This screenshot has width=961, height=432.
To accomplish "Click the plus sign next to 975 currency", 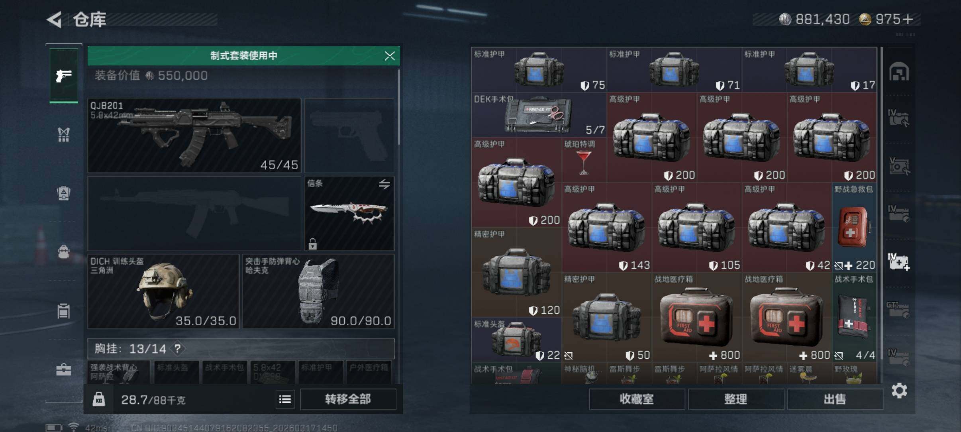I will pyautogui.click(x=908, y=19).
